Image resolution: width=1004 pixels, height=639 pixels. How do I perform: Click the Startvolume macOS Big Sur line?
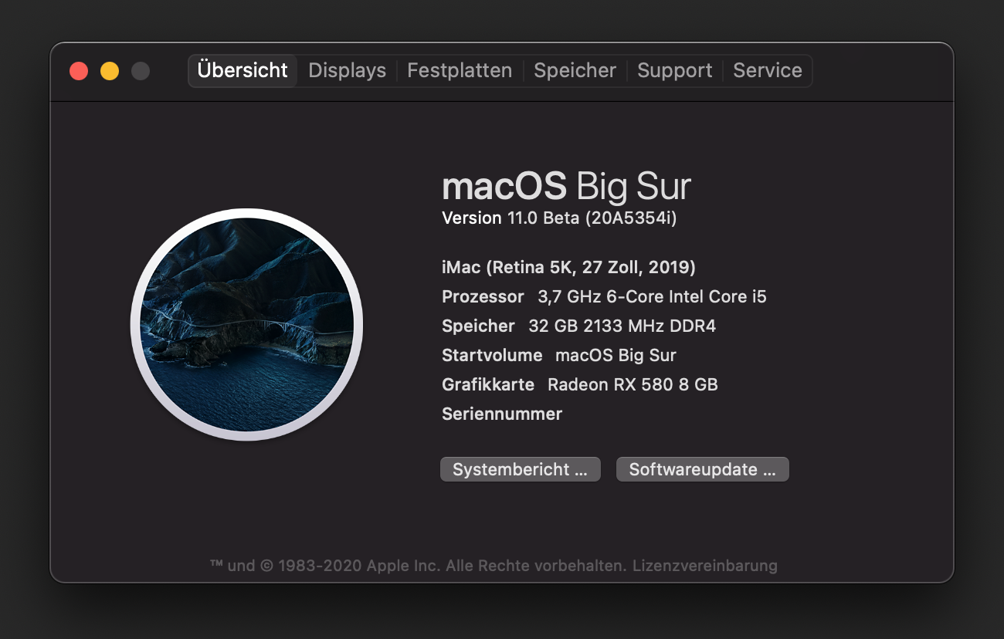(x=559, y=355)
